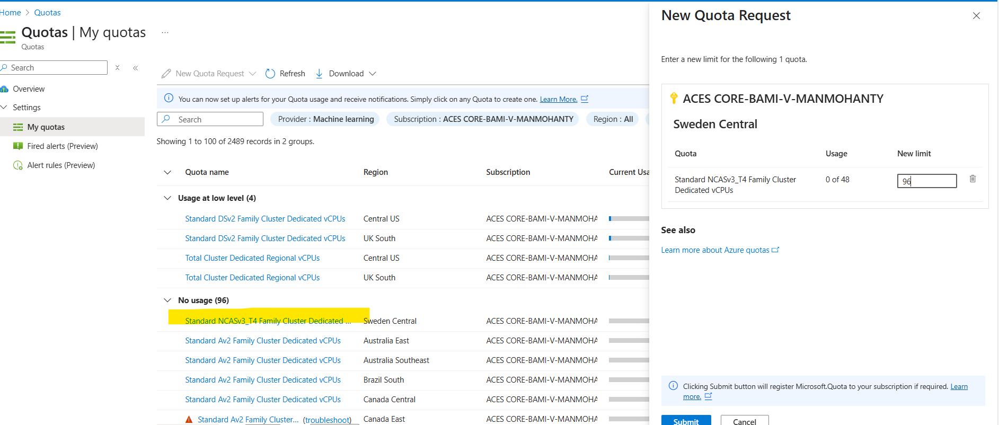This screenshot has height=425, width=999.
Task: Open the Region: All filter
Action: click(613, 119)
